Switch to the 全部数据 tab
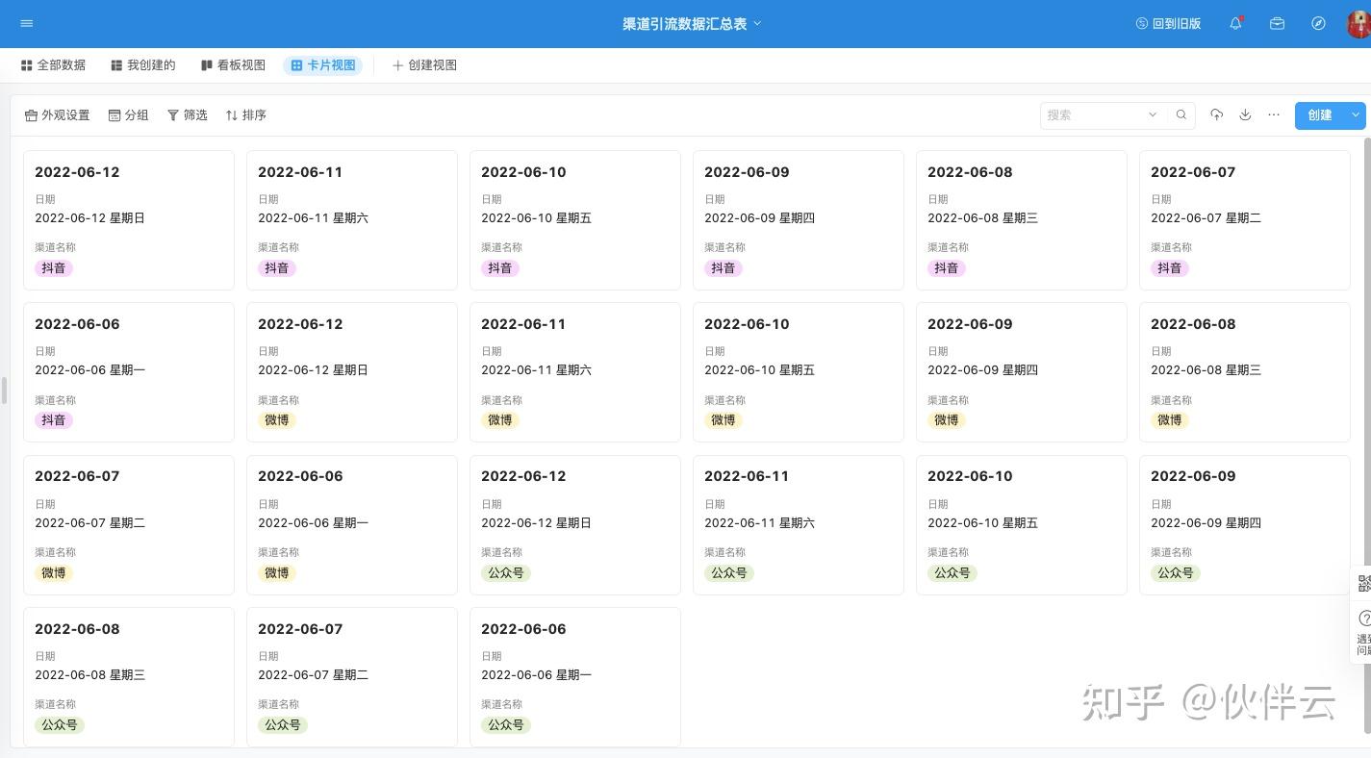Image resolution: width=1371 pixels, height=758 pixels. pyautogui.click(x=54, y=65)
